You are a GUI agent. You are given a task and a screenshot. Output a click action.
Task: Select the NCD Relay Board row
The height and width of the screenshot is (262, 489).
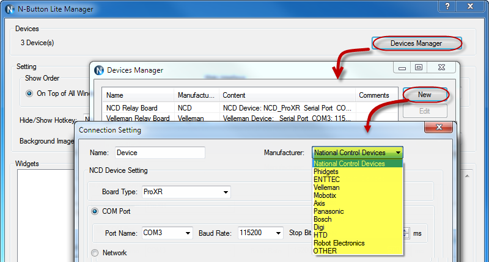[250, 108]
